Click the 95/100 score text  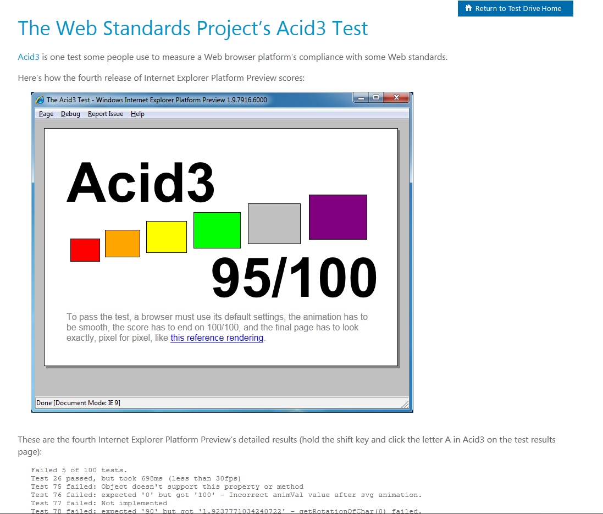294,278
